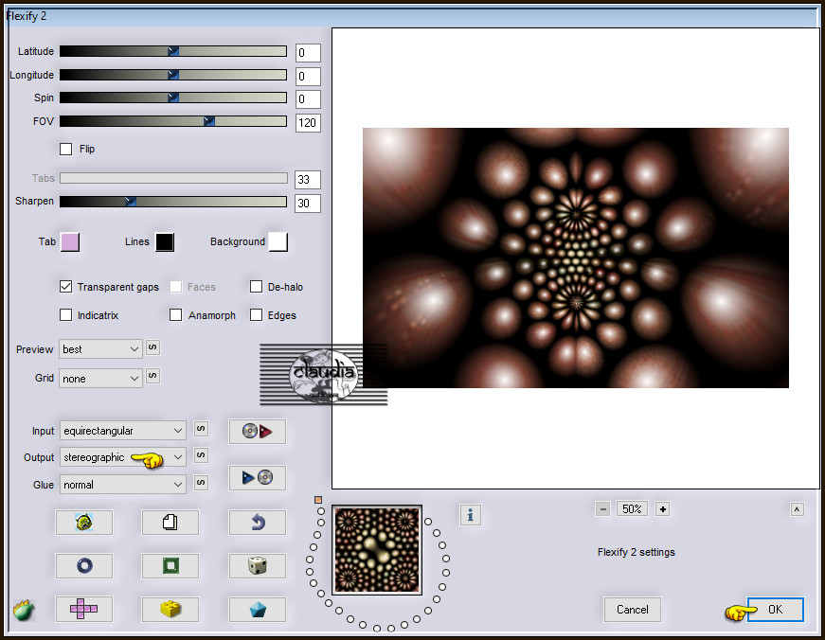Click the FOV value field showing 120

pos(308,122)
